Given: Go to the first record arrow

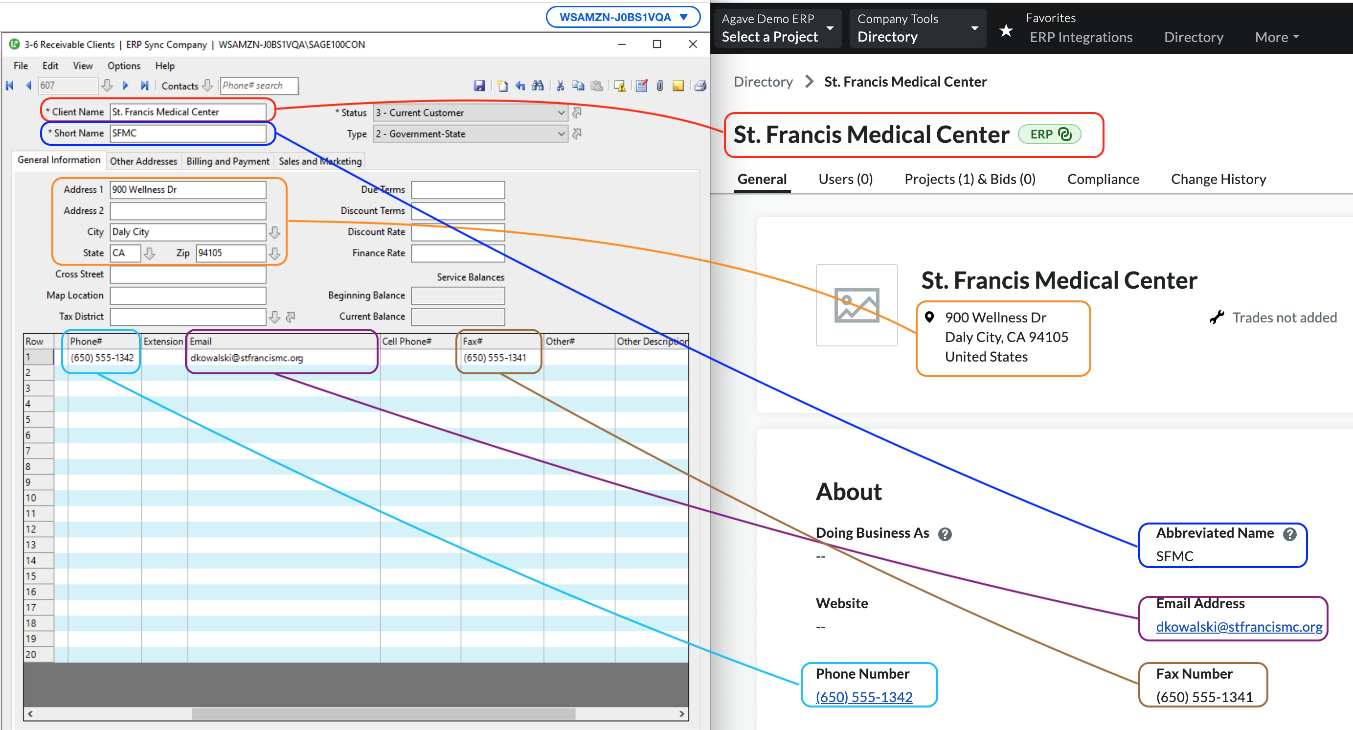Looking at the screenshot, I should (9, 85).
